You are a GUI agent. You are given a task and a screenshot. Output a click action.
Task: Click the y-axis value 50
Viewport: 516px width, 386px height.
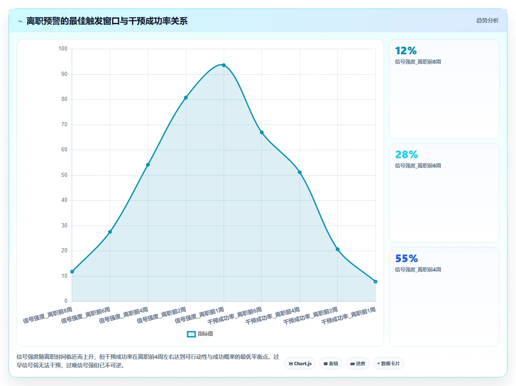(64, 175)
